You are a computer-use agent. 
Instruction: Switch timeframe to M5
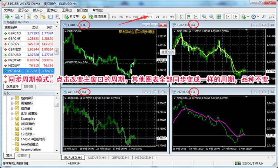pos(121,17)
